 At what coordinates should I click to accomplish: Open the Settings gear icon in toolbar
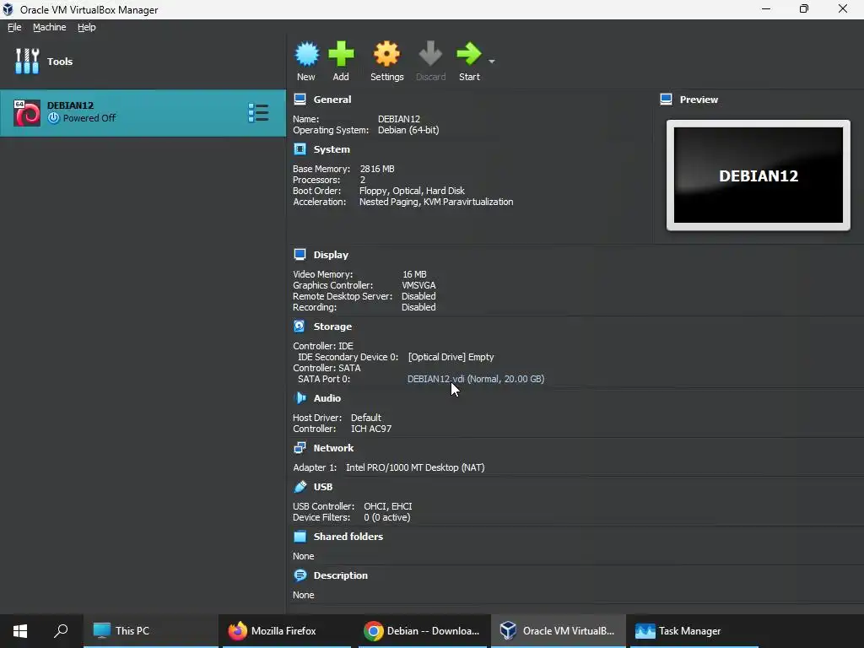tap(386, 54)
